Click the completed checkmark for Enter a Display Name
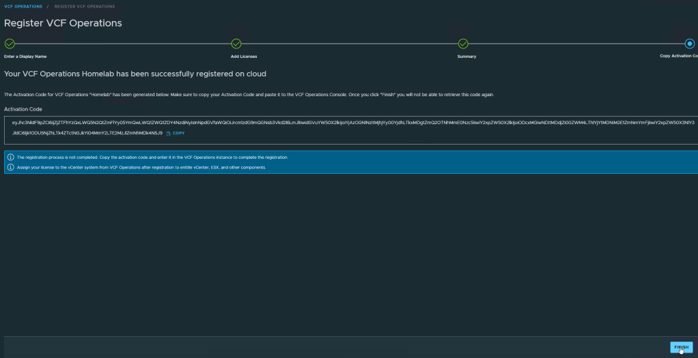The height and width of the screenshot is (358, 698). [x=10, y=44]
